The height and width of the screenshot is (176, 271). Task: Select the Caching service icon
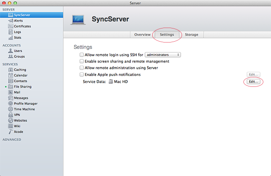click(10, 70)
